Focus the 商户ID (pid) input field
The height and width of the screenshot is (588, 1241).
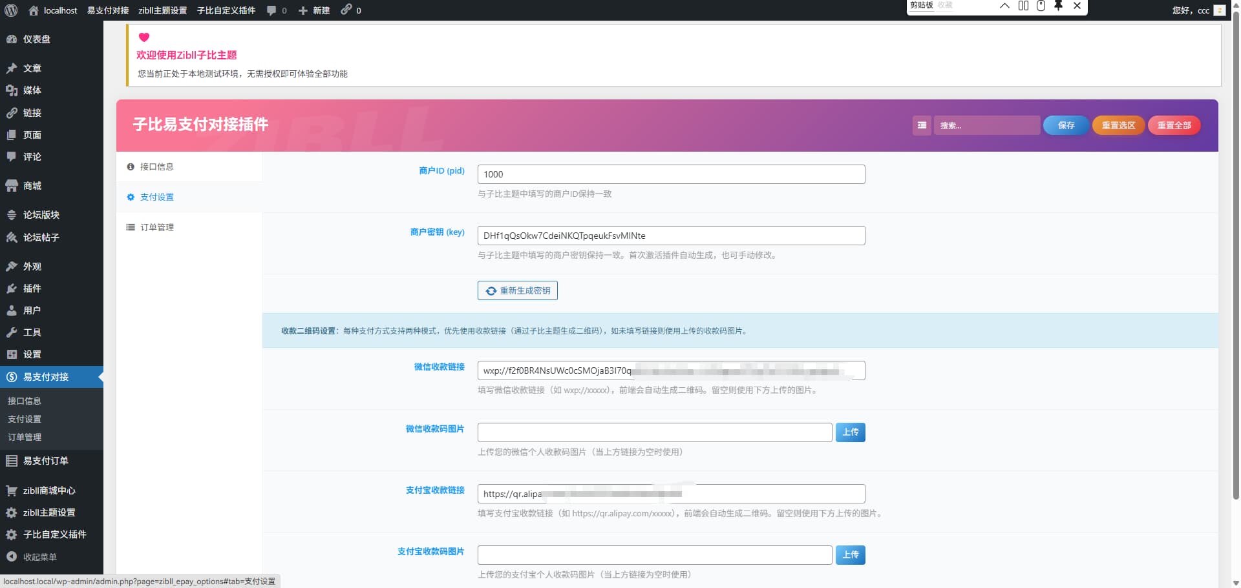coord(671,174)
